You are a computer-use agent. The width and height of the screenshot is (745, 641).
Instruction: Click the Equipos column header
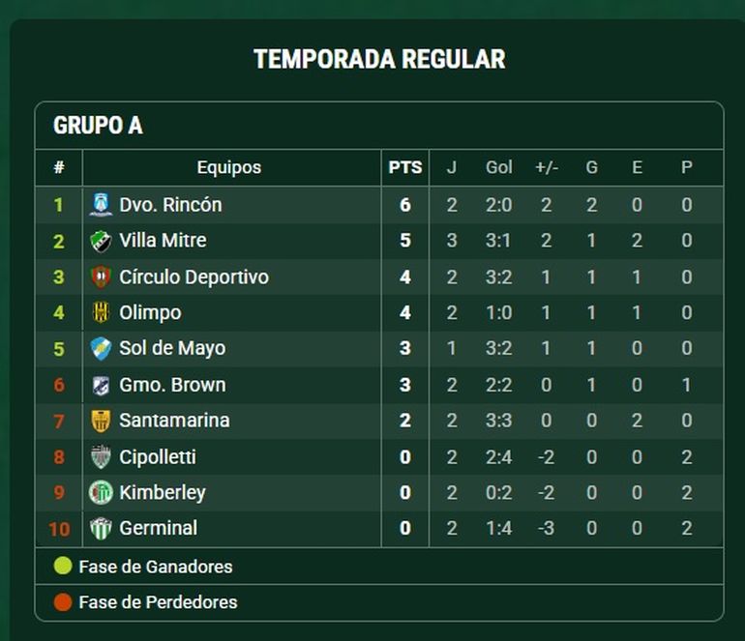229,167
